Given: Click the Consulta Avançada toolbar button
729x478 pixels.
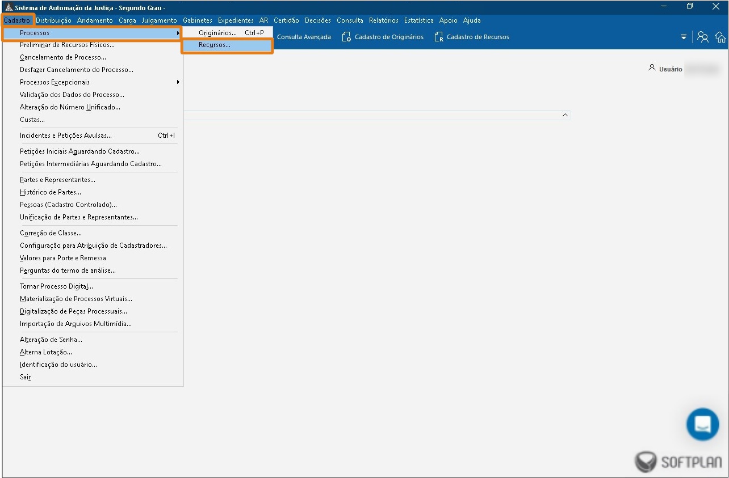Looking at the screenshot, I should (304, 37).
